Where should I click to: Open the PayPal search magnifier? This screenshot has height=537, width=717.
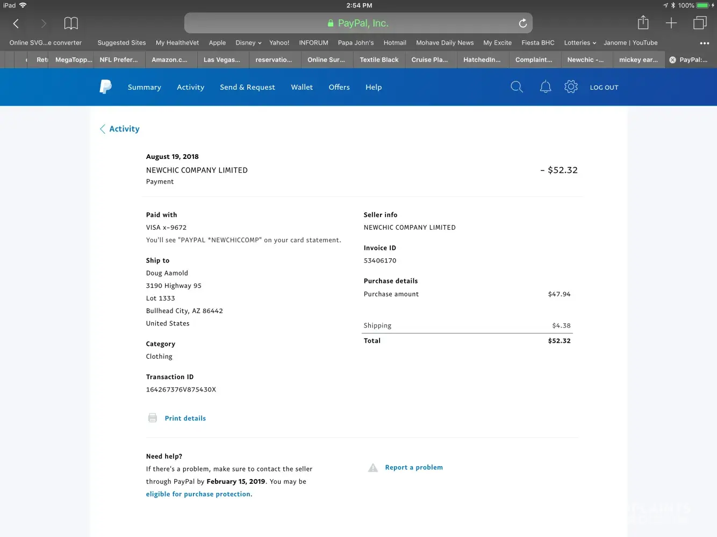tap(517, 87)
